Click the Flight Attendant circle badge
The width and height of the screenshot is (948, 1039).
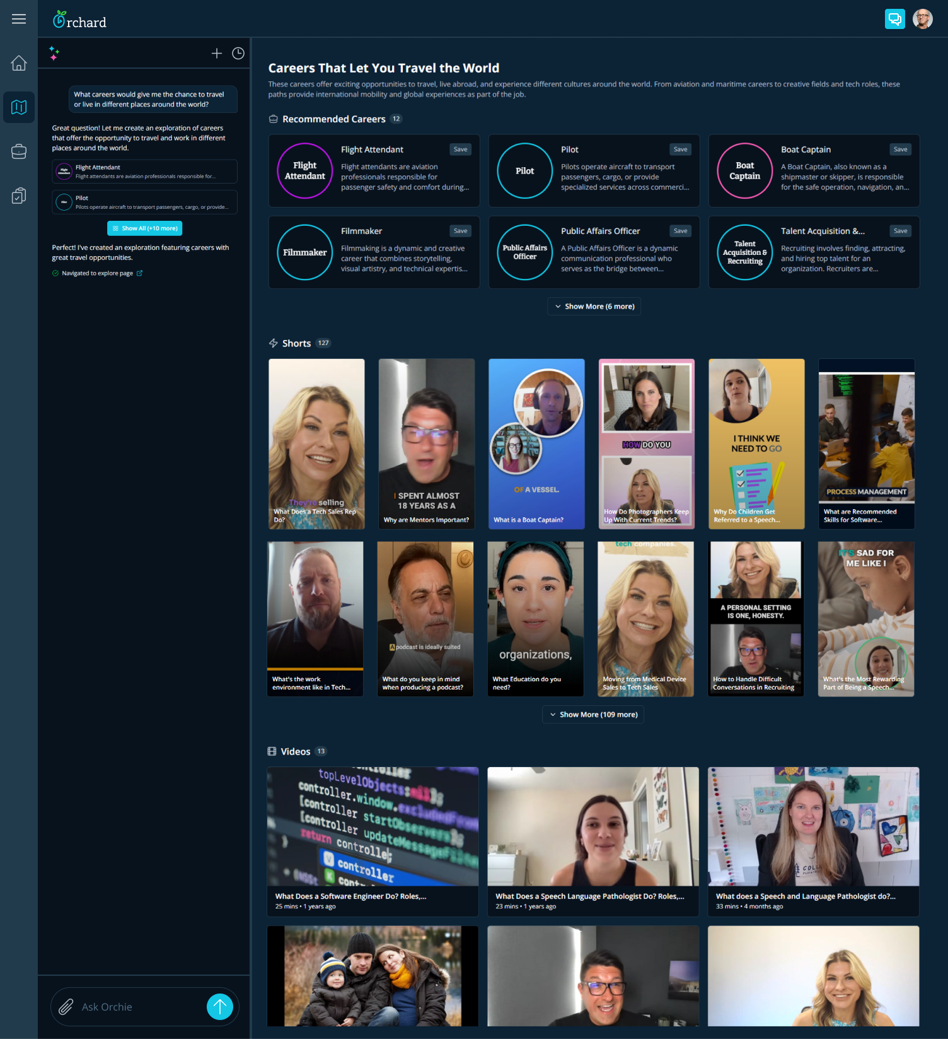click(305, 171)
